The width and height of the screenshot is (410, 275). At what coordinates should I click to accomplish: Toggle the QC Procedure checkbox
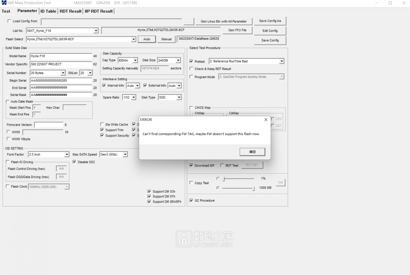point(191,200)
